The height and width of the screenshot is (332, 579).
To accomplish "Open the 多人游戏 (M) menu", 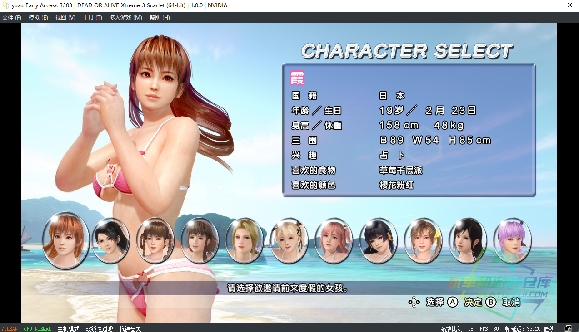I will pos(125,18).
